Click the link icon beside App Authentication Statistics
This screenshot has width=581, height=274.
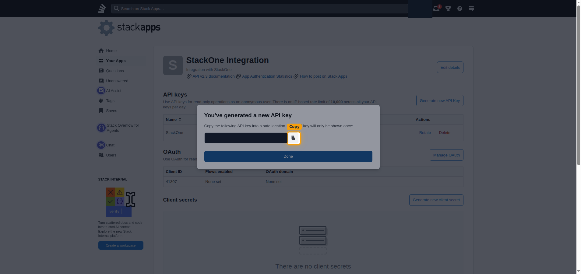(238, 76)
